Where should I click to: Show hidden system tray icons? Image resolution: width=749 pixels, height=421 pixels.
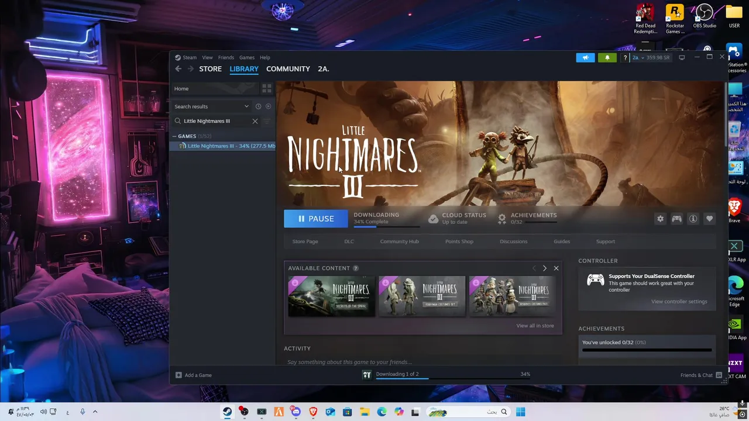[x=95, y=412]
